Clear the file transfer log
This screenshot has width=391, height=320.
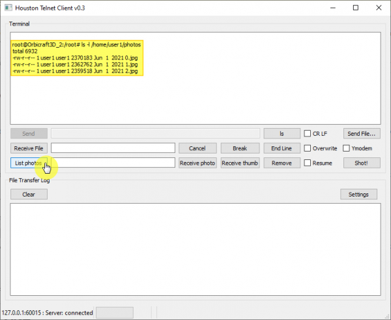pyautogui.click(x=29, y=194)
